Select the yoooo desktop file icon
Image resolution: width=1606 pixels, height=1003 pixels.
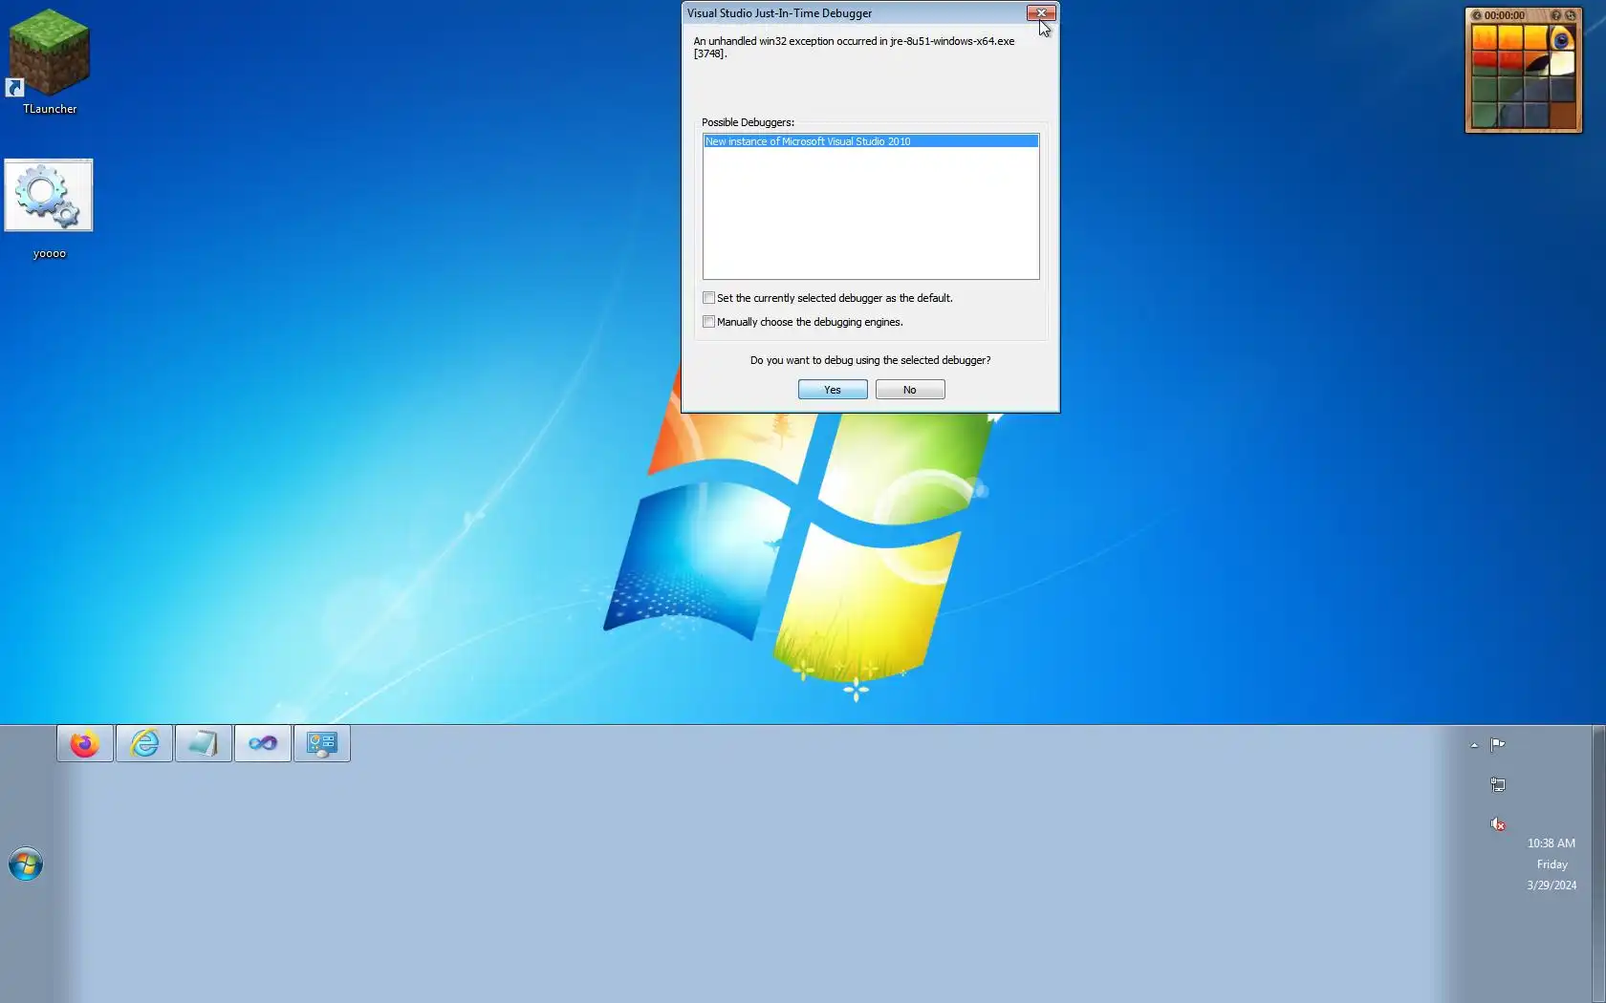(49, 208)
